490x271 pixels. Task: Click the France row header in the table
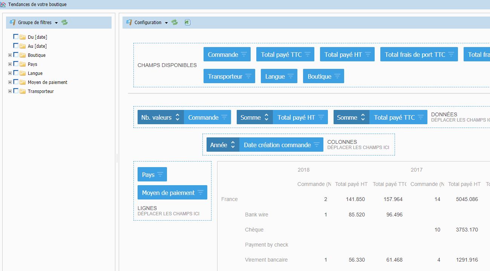[x=230, y=199]
